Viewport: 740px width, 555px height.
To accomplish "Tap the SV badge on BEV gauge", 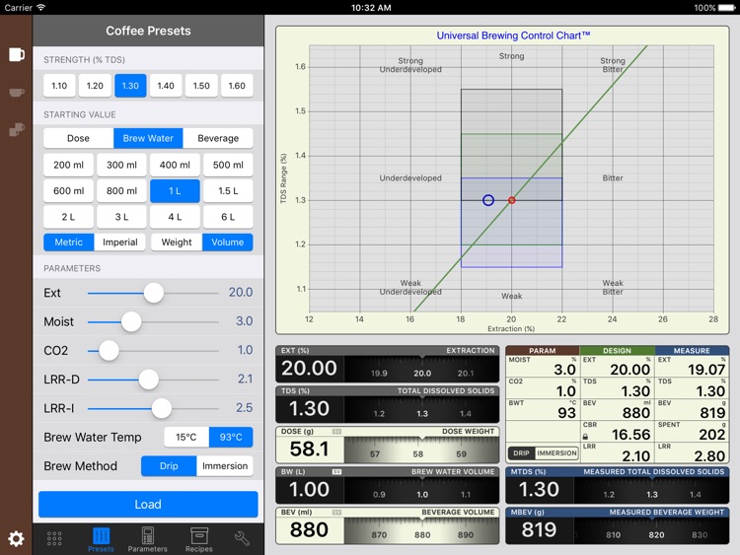I will click(336, 512).
